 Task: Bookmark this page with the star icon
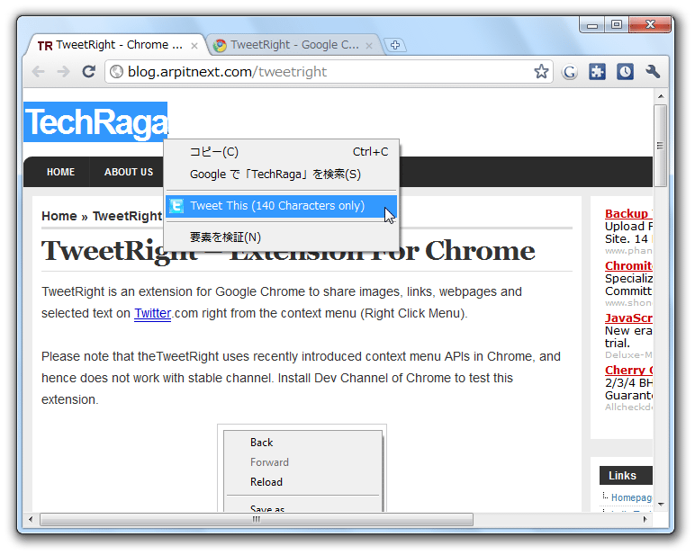(541, 71)
